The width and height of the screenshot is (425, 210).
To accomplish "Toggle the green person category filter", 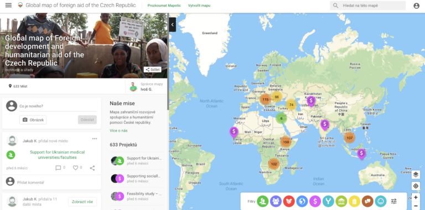I will [263, 201].
